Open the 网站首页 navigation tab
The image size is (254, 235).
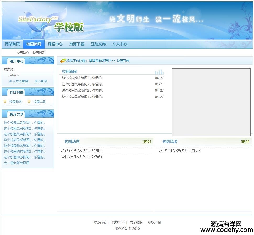[x=12, y=44]
